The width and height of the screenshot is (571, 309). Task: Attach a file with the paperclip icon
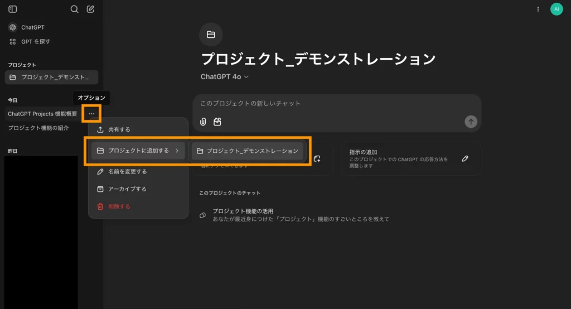pos(203,122)
